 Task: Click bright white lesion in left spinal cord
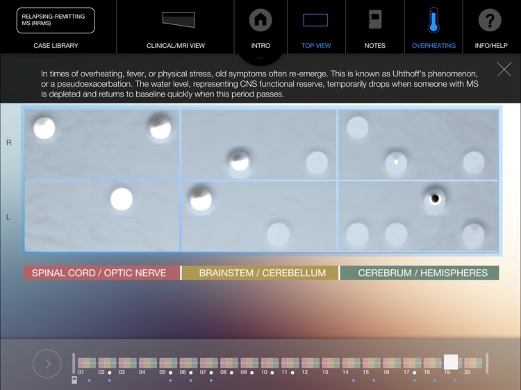tap(122, 199)
